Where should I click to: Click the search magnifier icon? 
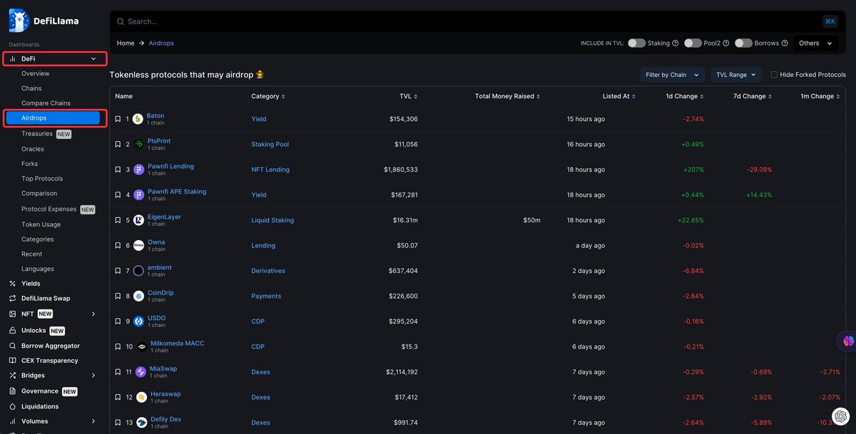click(x=121, y=21)
